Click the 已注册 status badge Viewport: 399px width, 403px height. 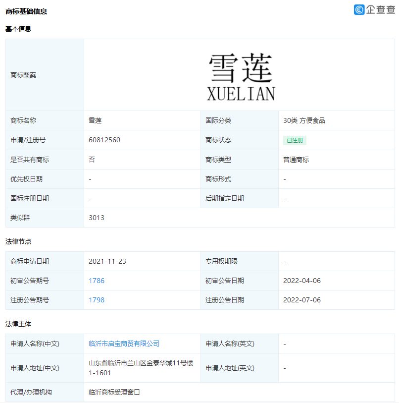coord(295,140)
